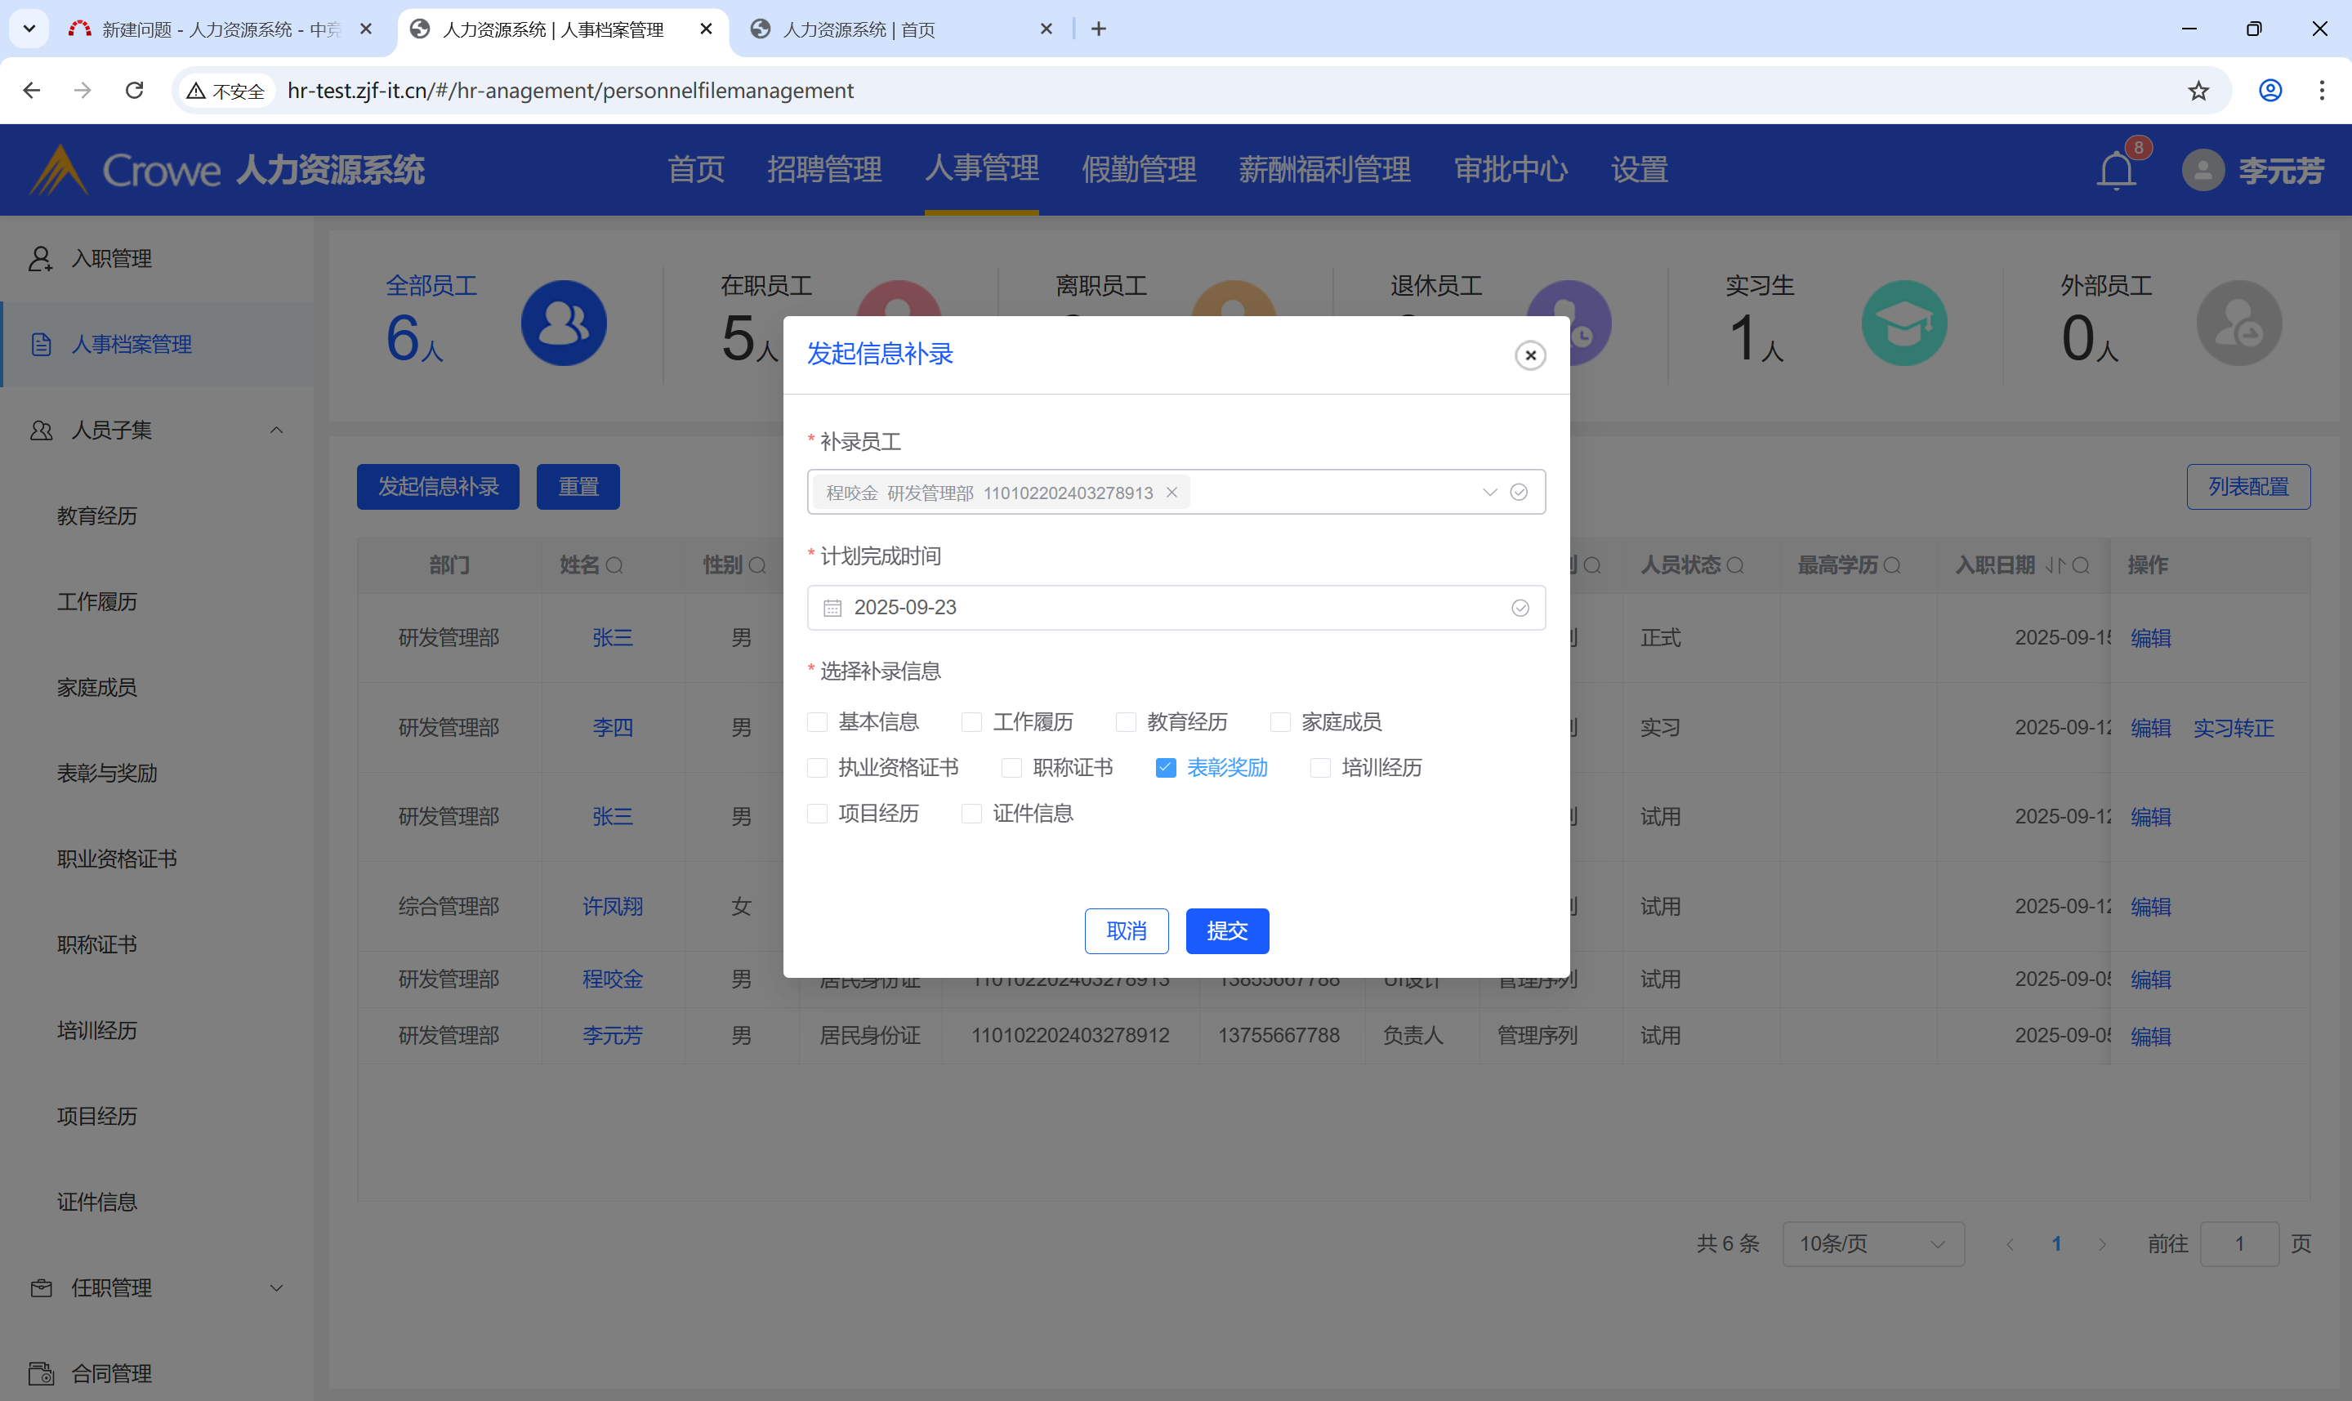
Task: Enable the 培训经历 checkbox
Action: click(1319, 769)
